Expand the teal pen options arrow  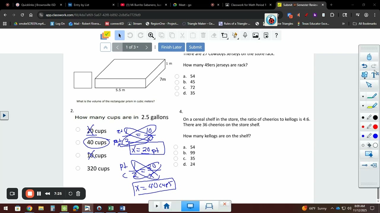(363, 96)
